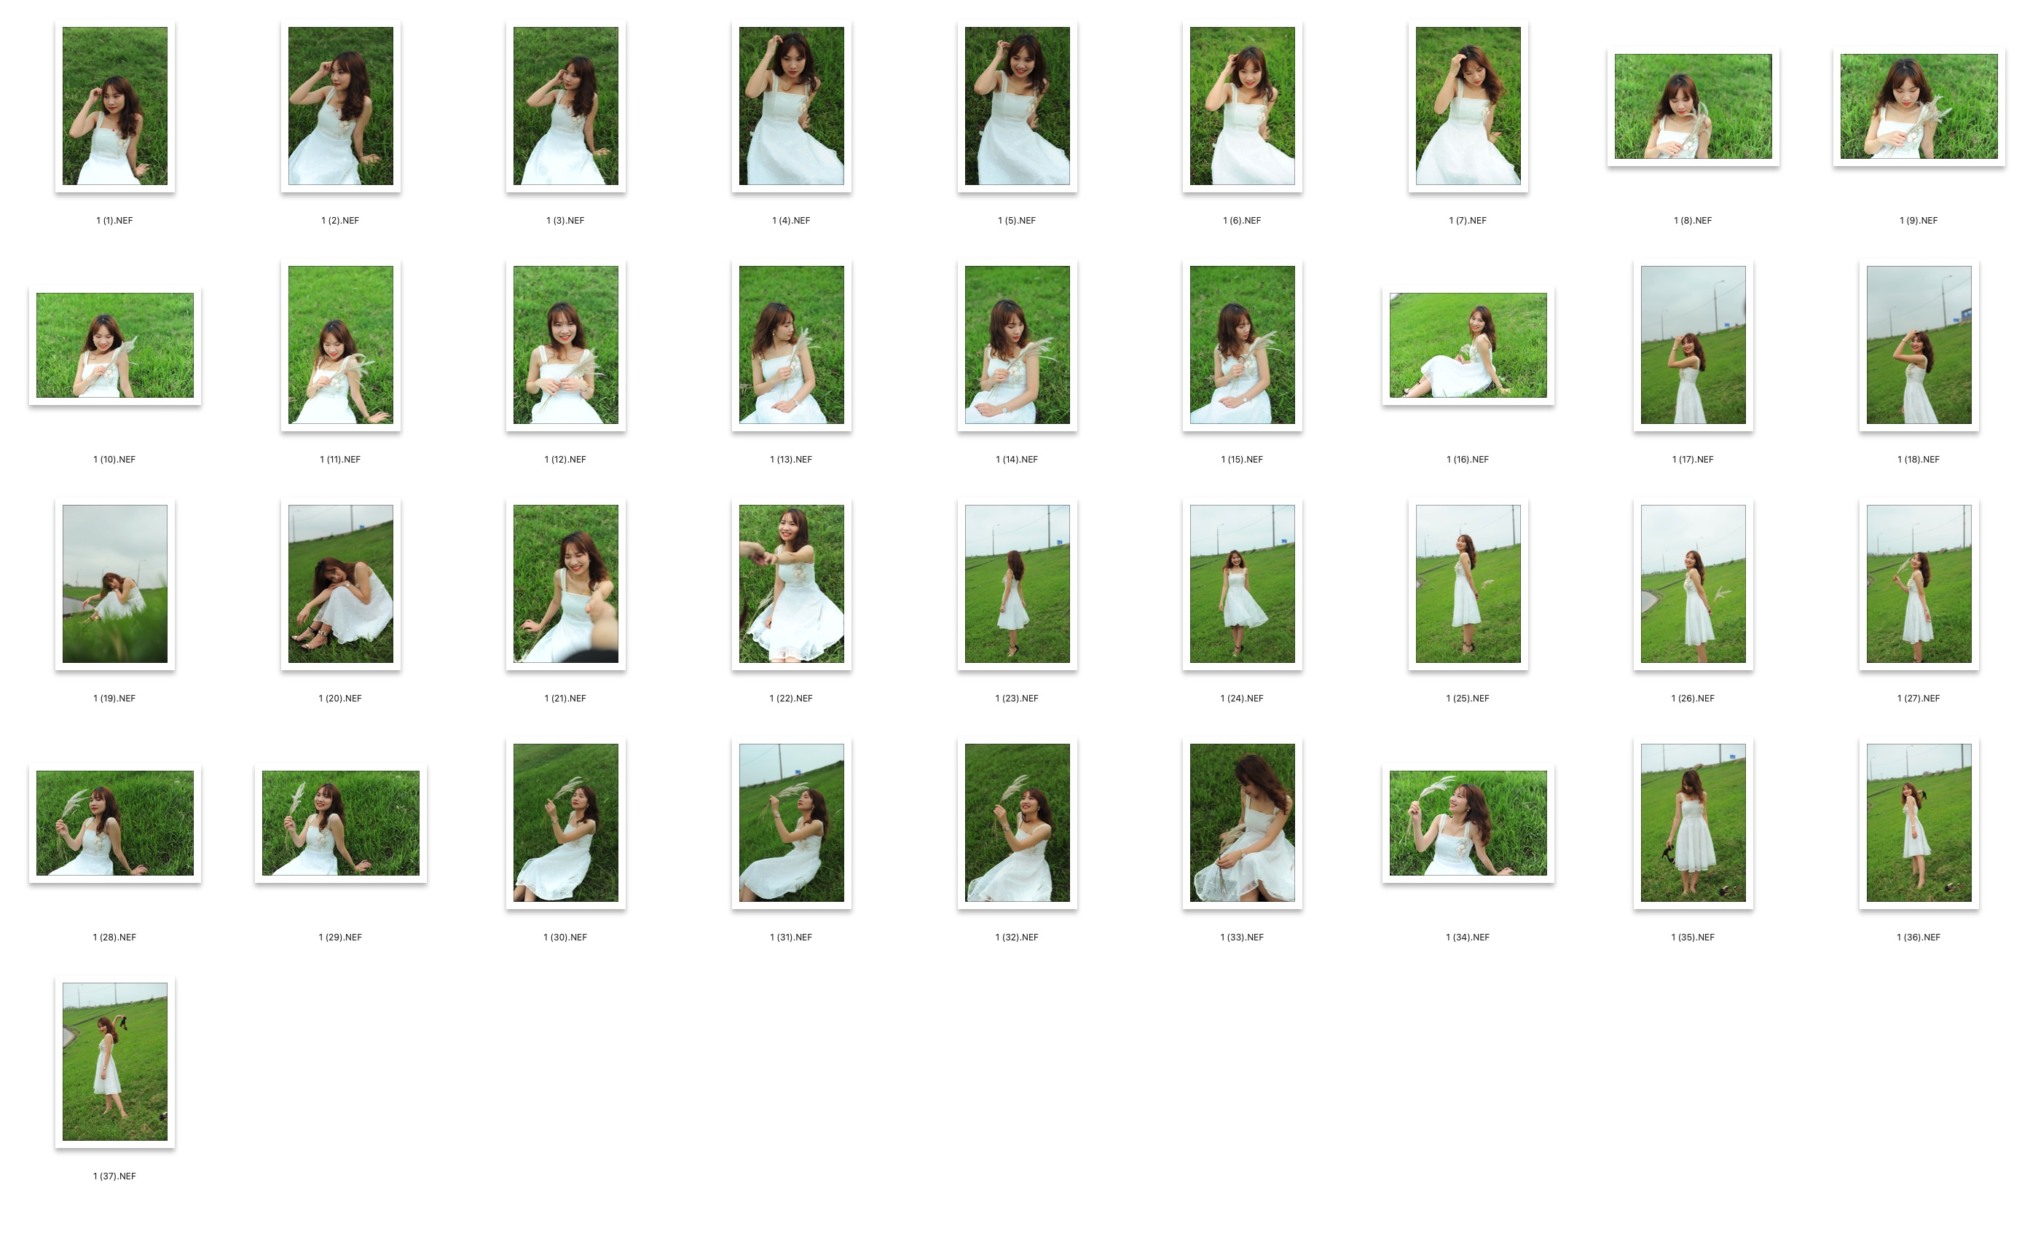
Task: Click thumbnail 1 (31).NEF
Action: 791,822
